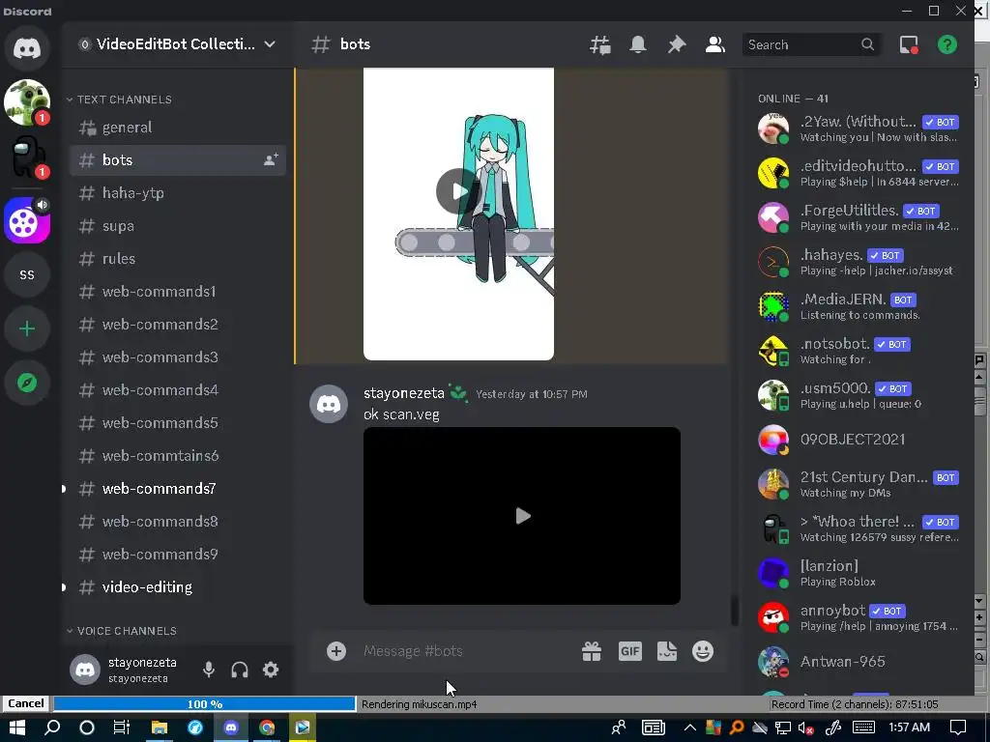Screen dimensions: 990x742
Task: Click the green Add a Server plus
Action: 27,328
